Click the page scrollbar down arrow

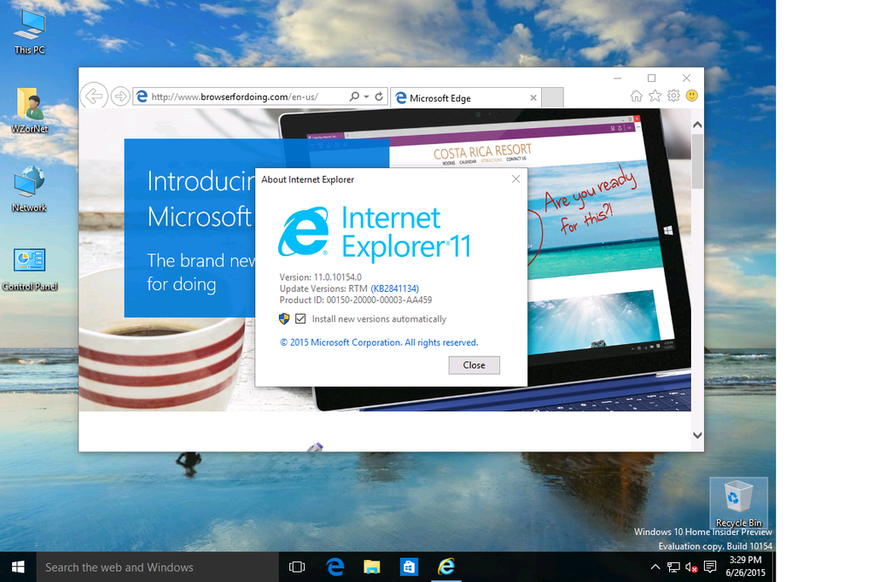tap(697, 435)
